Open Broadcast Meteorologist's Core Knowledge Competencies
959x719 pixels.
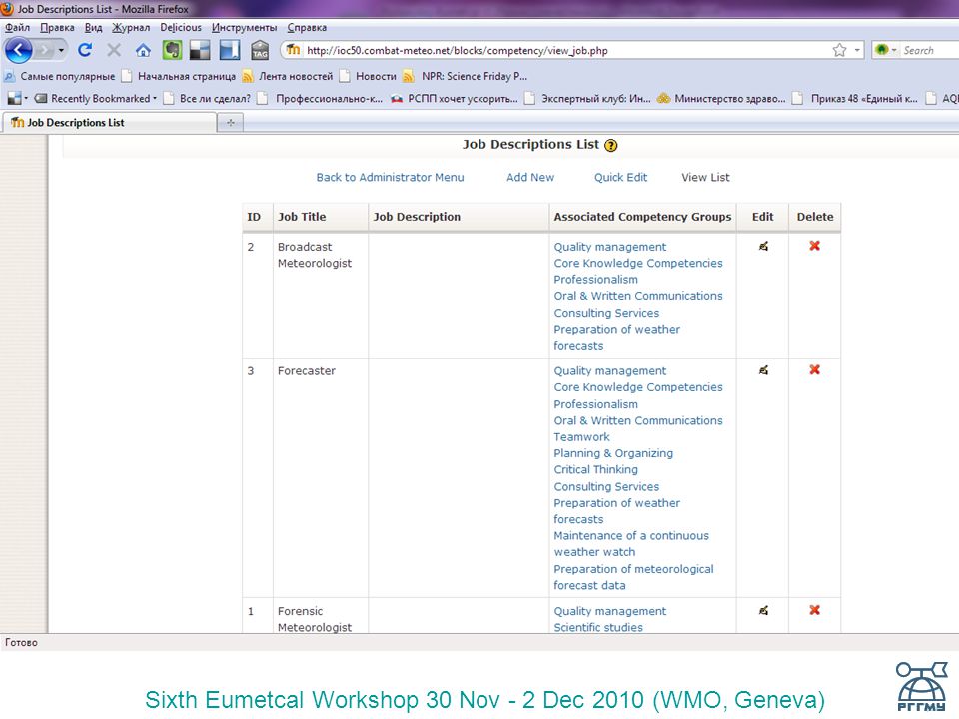point(638,263)
